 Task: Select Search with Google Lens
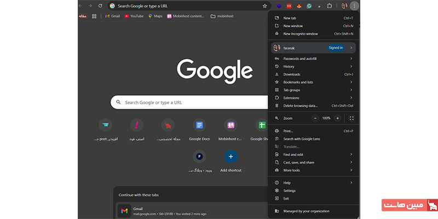click(313, 139)
